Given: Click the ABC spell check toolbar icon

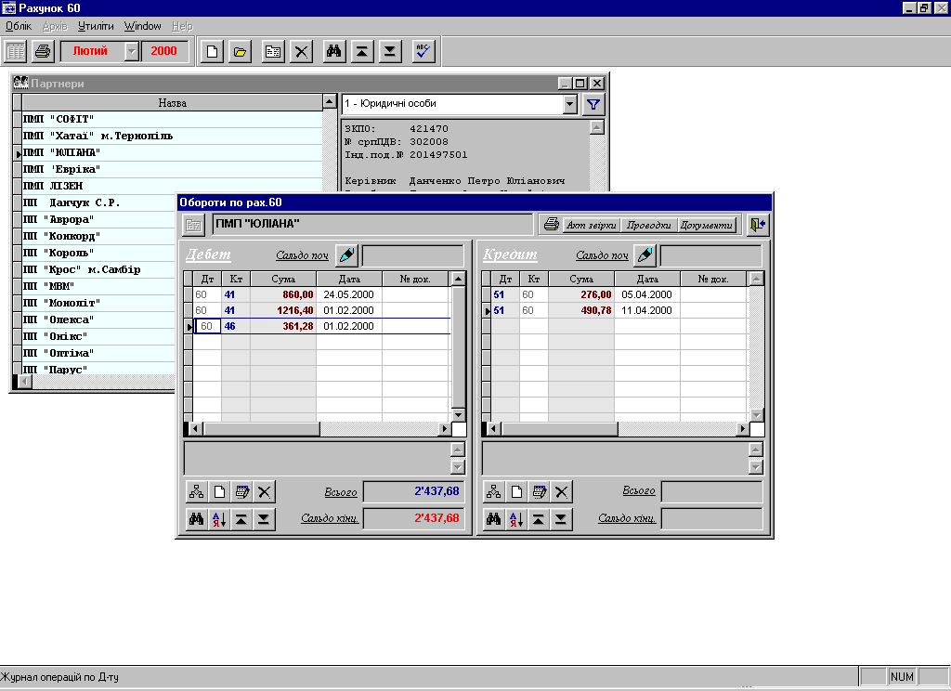Looking at the screenshot, I should tap(423, 52).
